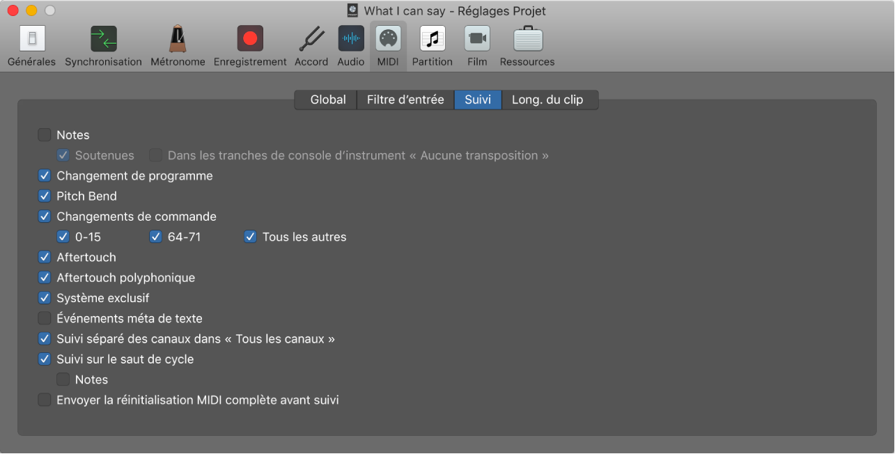Uncheck Changements de commande

(45, 216)
